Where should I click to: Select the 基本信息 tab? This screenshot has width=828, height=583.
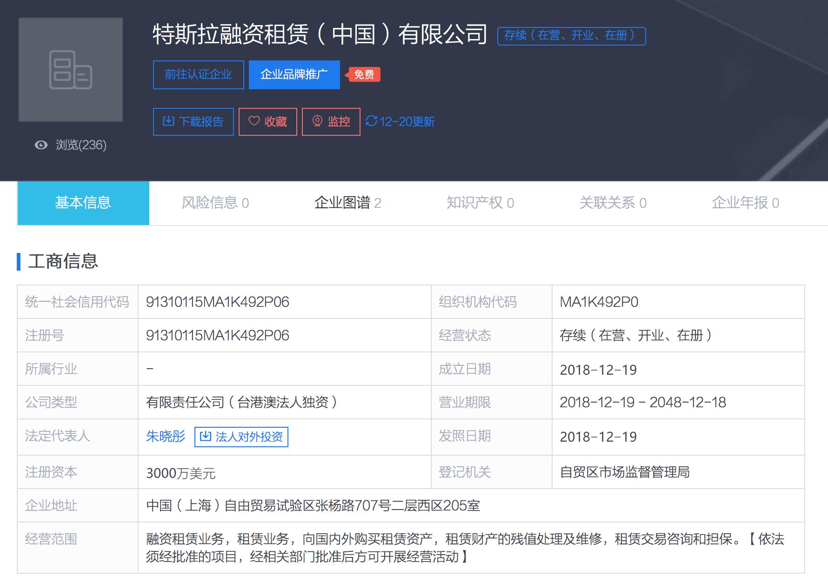83,203
